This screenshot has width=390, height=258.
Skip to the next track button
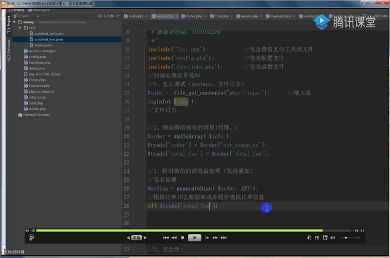[223, 238]
